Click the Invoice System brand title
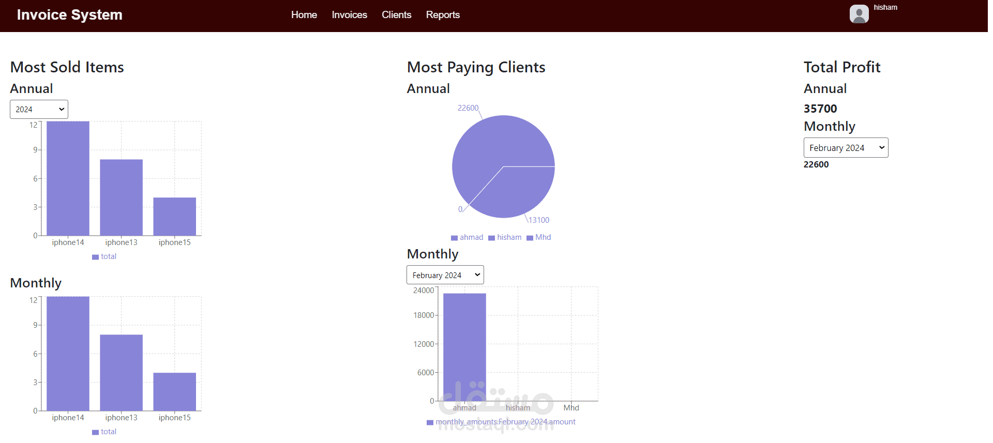The image size is (993, 443). click(69, 14)
